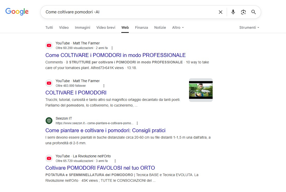Click YouTube favicon of 'COLTIVARE I POMODORI' result
Viewport: 286px width, 192px height.
(x=49, y=83)
